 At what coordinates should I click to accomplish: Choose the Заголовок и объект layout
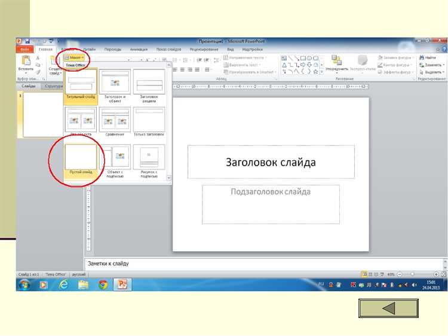[115, 85]
